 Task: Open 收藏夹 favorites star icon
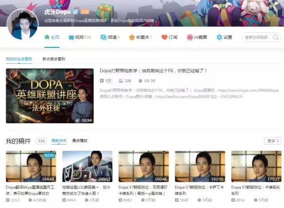pos(132,37)
